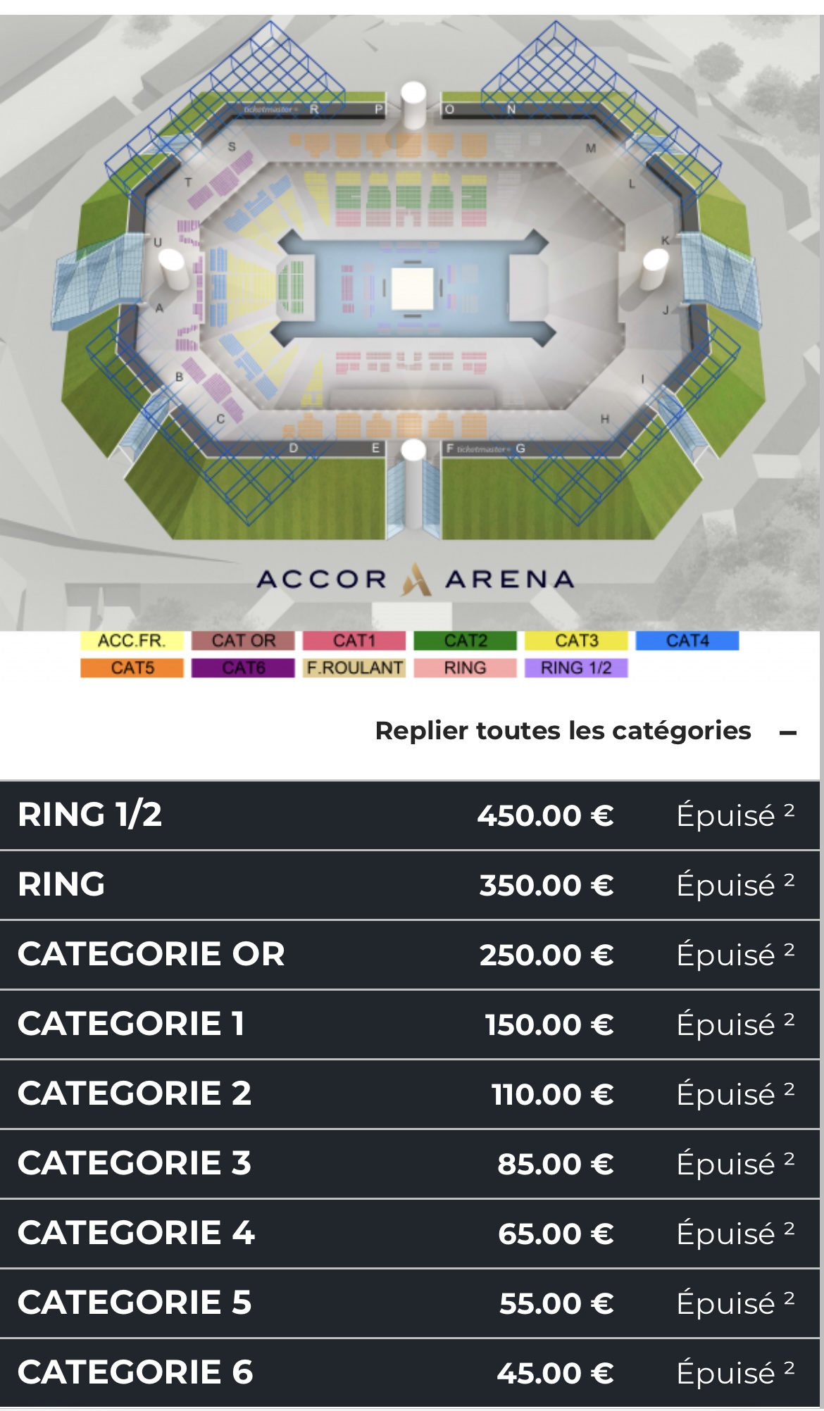The height and width of the screenshot is (1411, 824).
Task: Collapse all categories with the minus icon
Action: click(x=788, y=733)
